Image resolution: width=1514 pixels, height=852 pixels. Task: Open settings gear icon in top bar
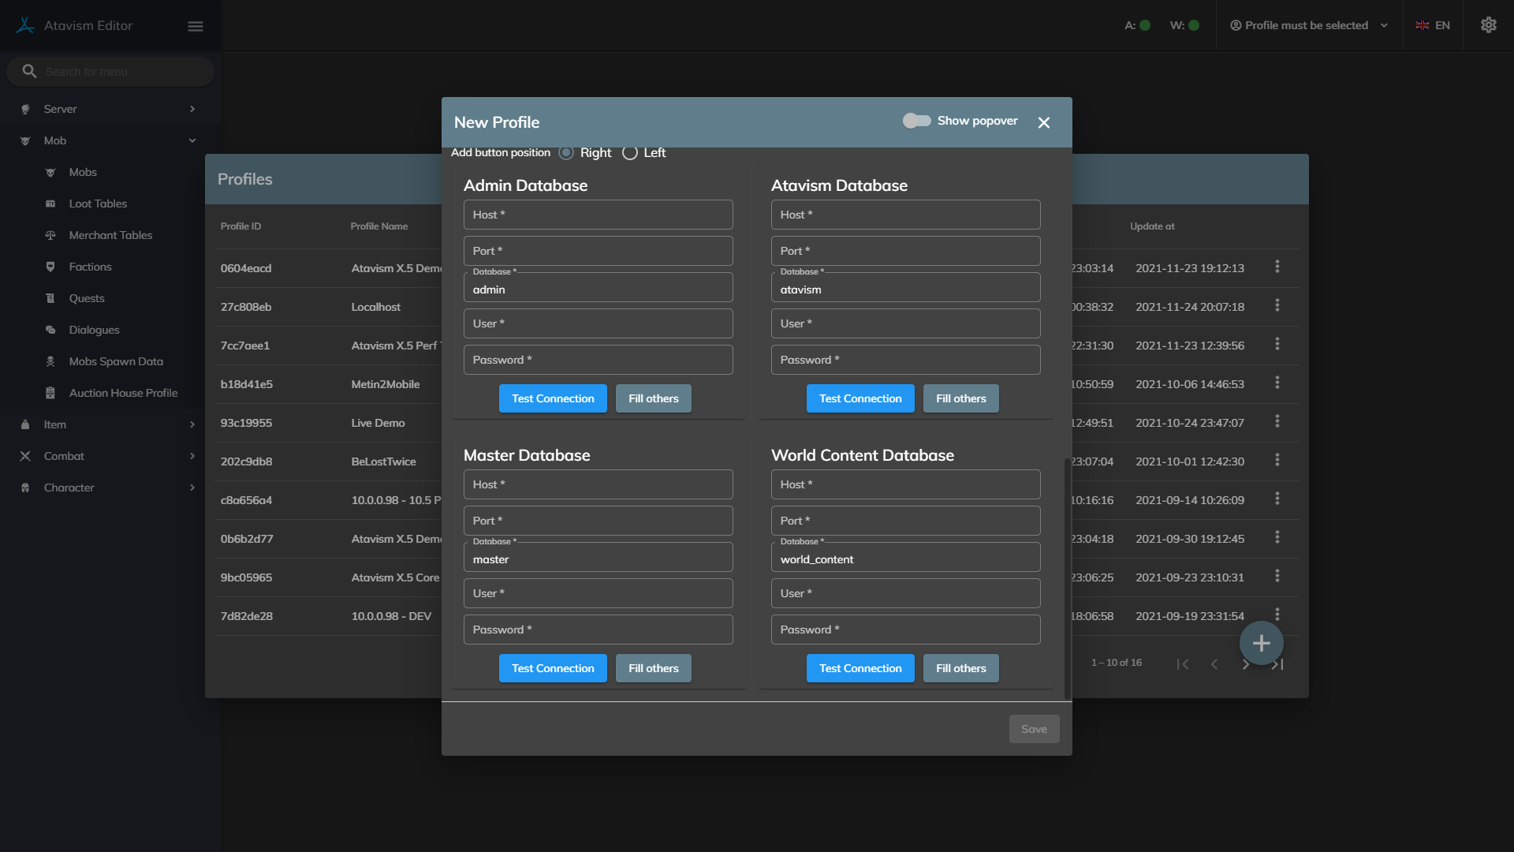point(1488,25)
